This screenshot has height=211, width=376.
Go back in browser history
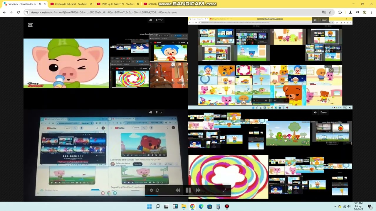pyautogui.click(x=4, y=12)
